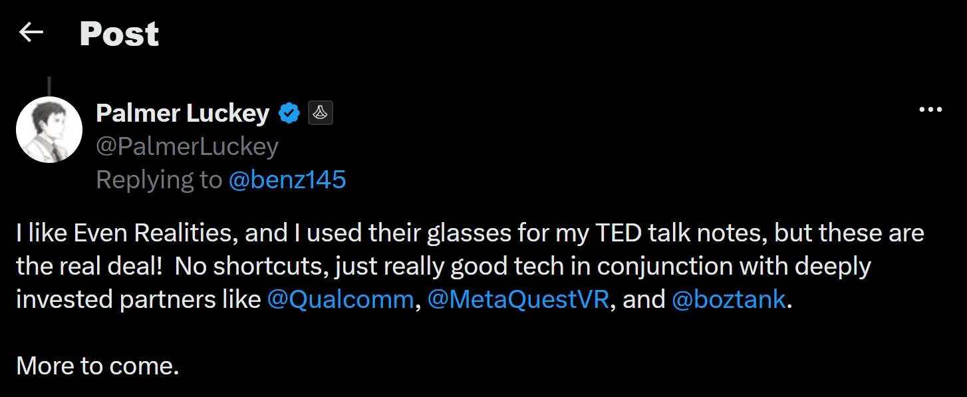Viewport: 967px width, 397px height.
Task: Click the phrase 'No shortcuts' in post
Action: 251,267
